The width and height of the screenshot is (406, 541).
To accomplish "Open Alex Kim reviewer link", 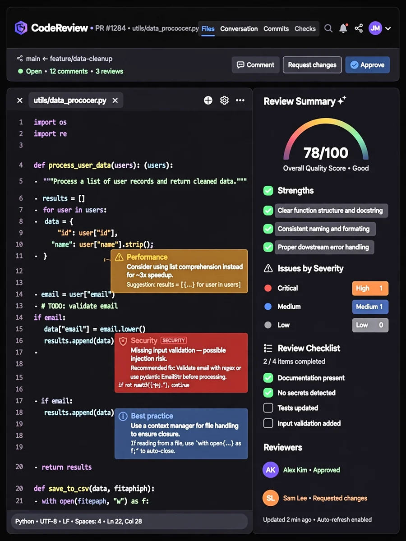I will point(311,470).
